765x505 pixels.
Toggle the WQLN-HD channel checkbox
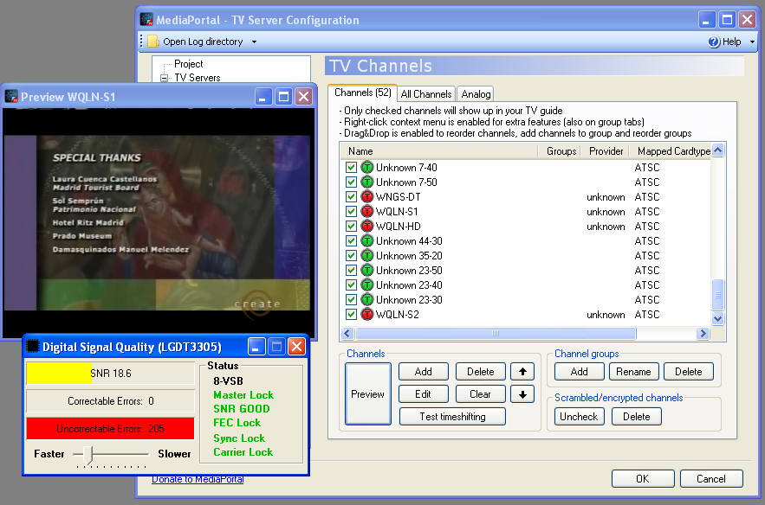click(x=351, y=226)
